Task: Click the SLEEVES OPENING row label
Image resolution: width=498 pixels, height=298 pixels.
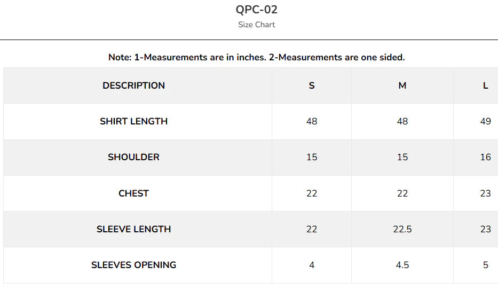Action: coord(134,265)
